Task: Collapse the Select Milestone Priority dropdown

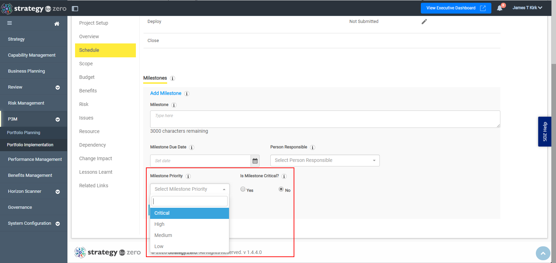Action: (190, 189)
